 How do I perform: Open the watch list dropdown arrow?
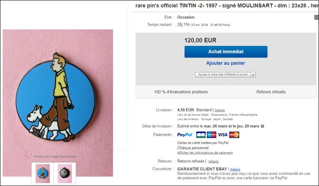click(253, 75)
